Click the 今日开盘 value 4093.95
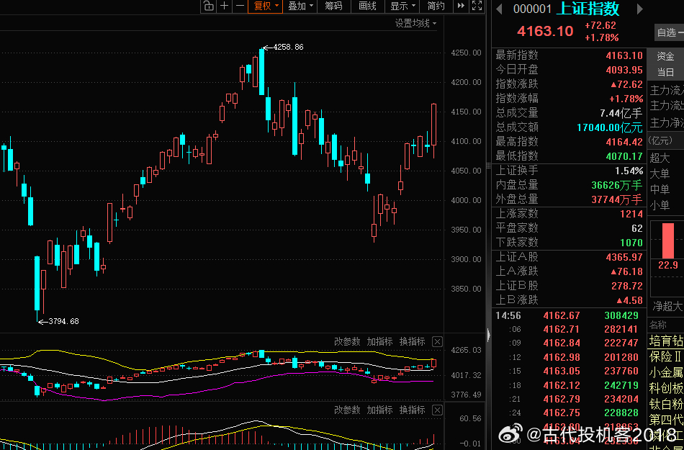Viewport: 684px width, 450px height. tap(624, 70)
